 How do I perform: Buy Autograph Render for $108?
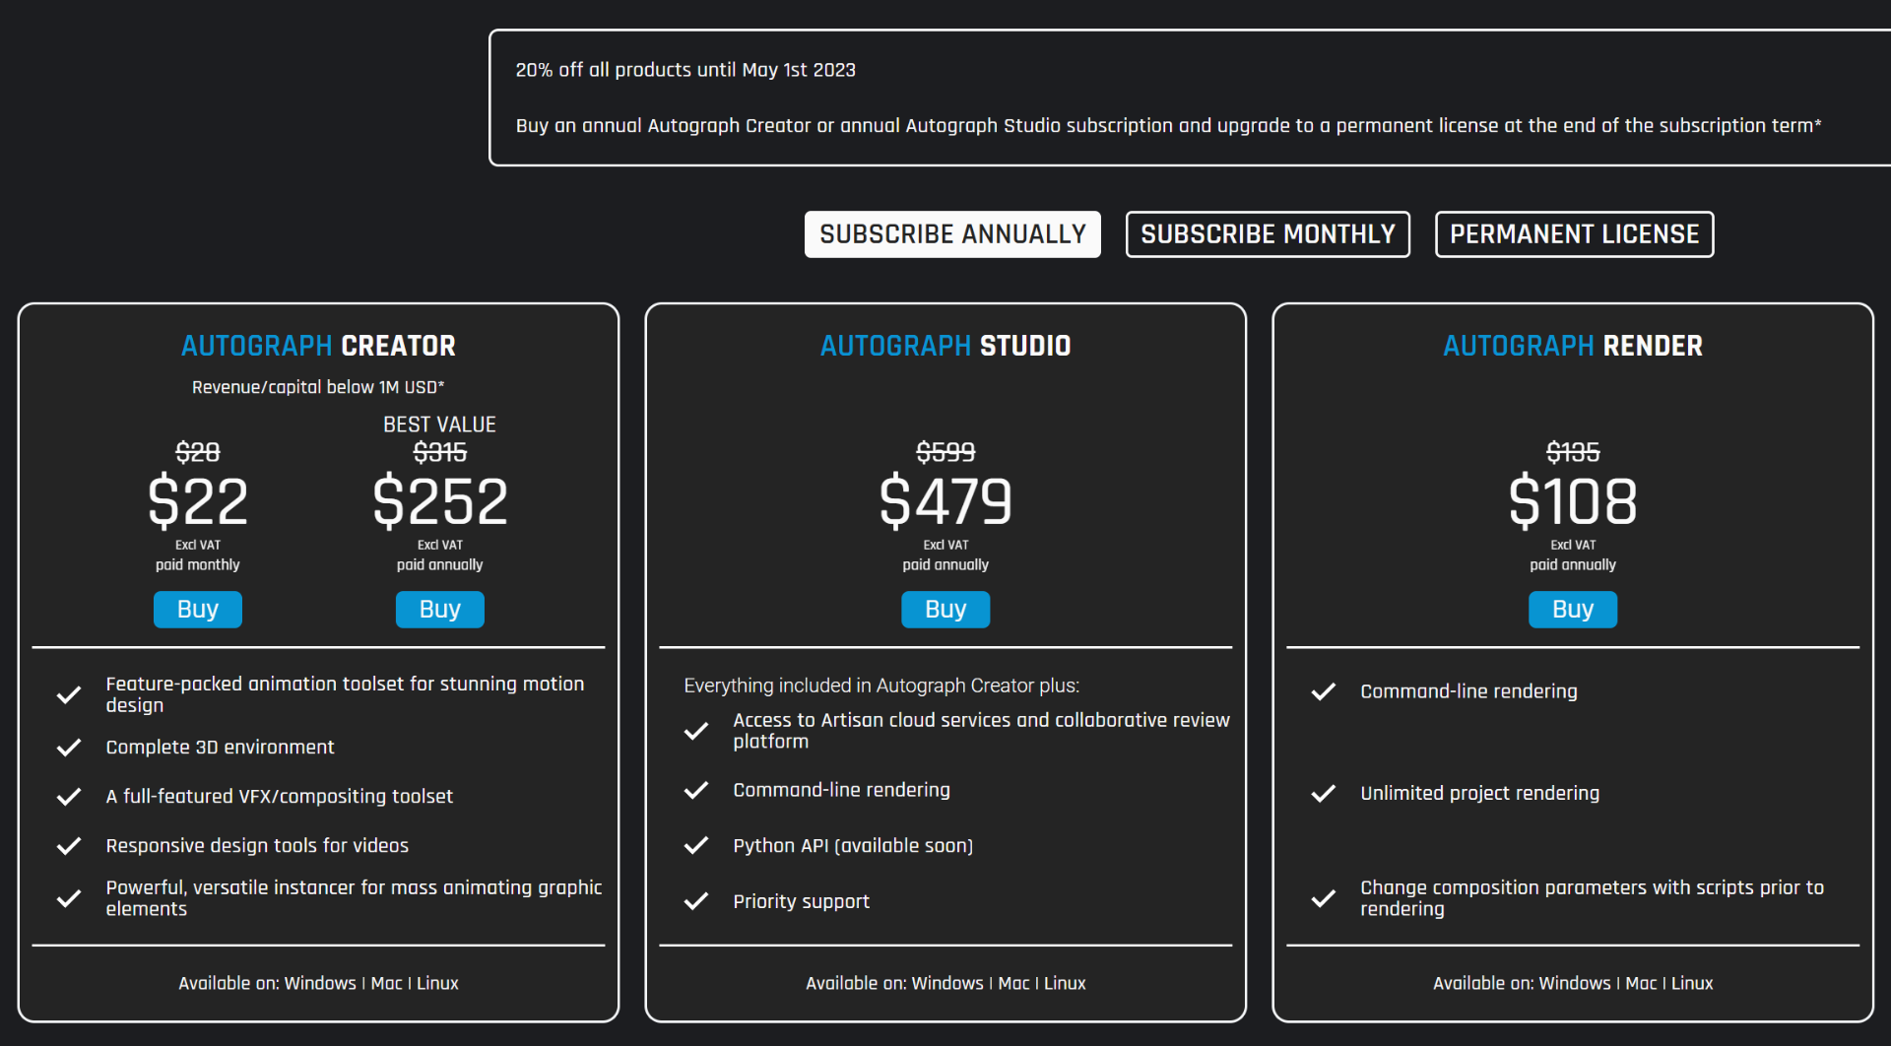tap(1573, 610)
